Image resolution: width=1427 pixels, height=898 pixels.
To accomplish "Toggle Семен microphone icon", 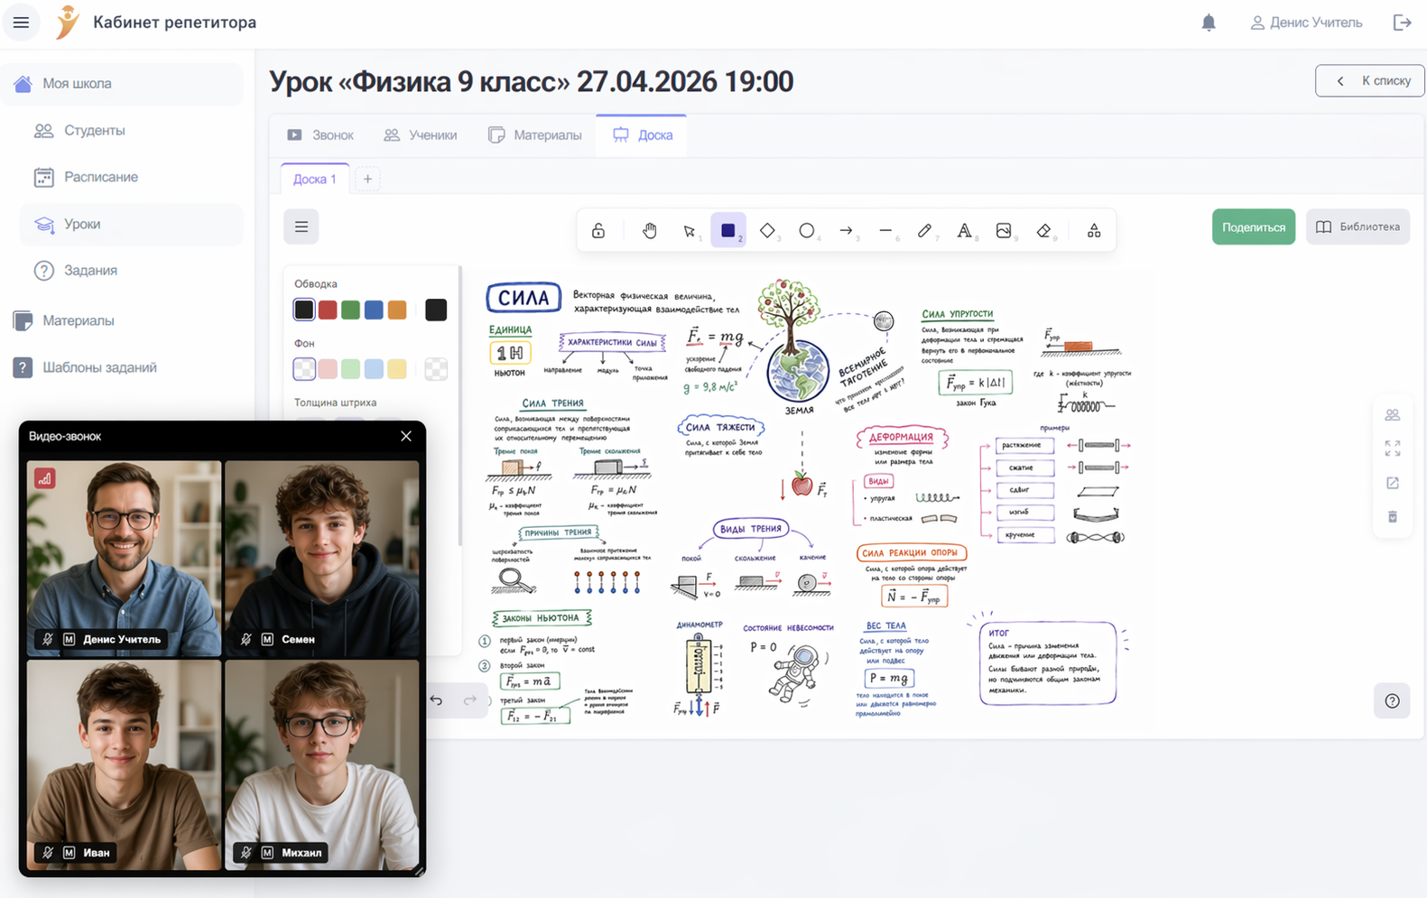I will click(246, 639).
